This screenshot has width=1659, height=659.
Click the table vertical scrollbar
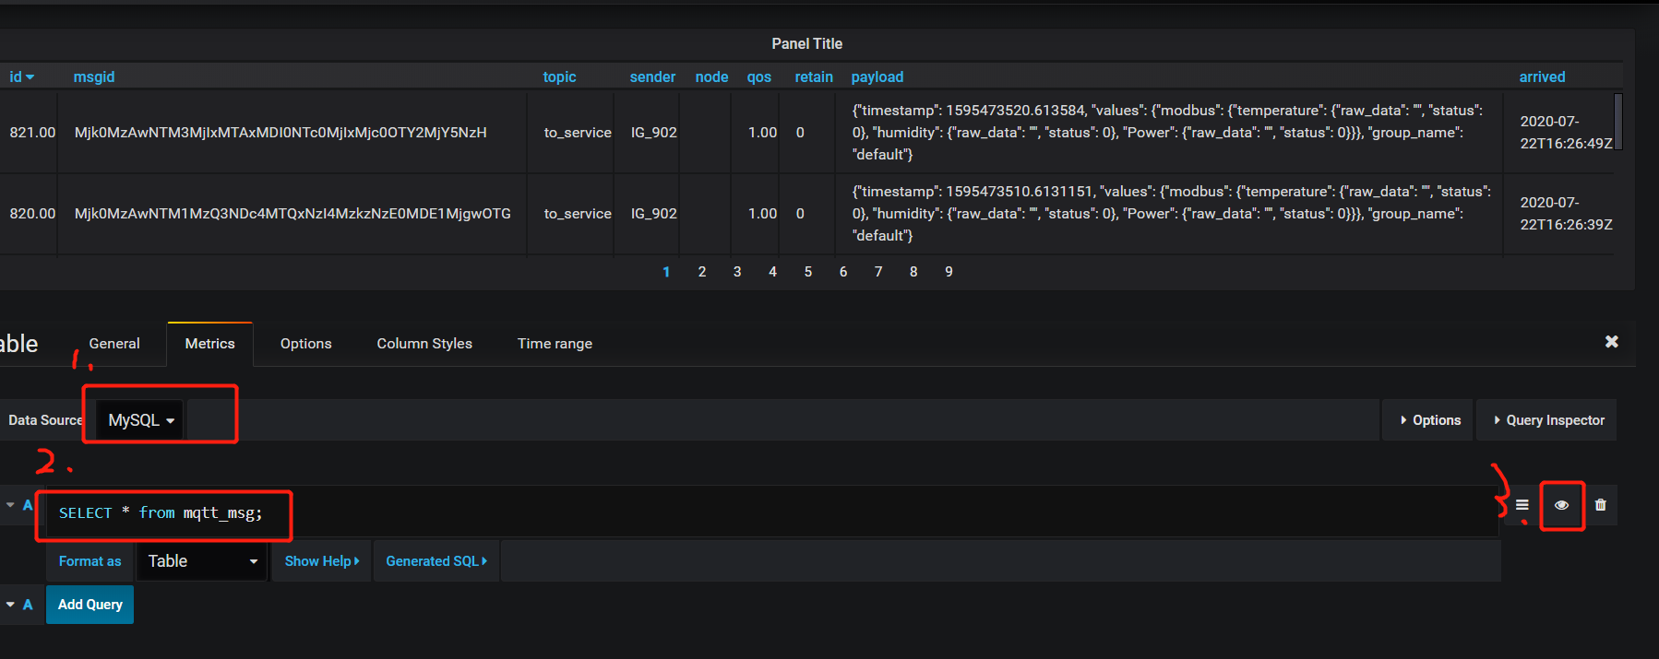point(1617,122)
